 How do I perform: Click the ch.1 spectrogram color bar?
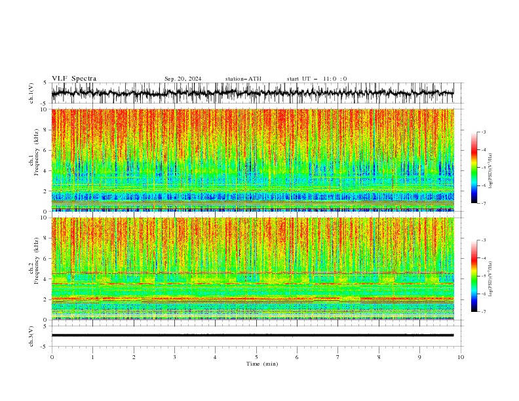pos(474,168)
